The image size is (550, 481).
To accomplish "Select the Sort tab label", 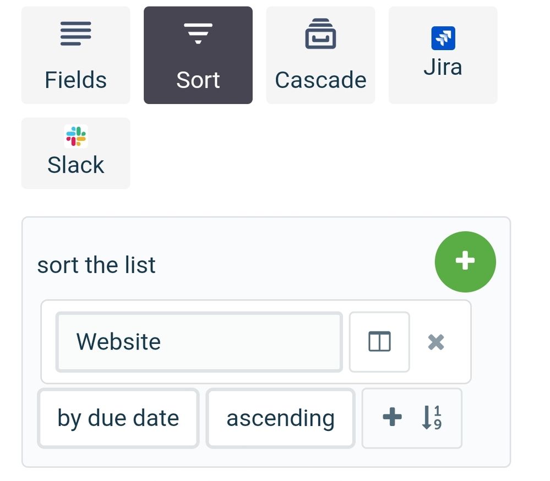I will click(198, 80).
